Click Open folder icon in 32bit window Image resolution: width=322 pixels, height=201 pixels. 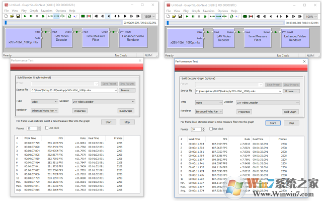point(174,16)
